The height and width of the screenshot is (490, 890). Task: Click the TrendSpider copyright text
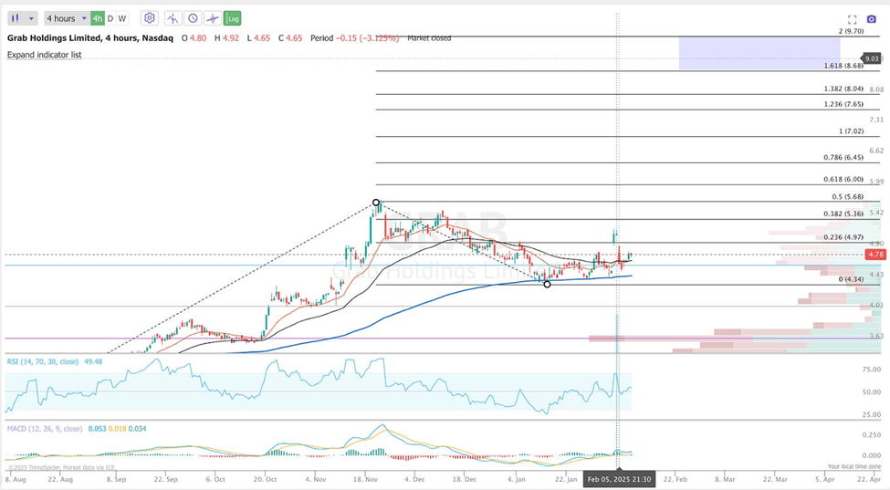tap(61, 468)
